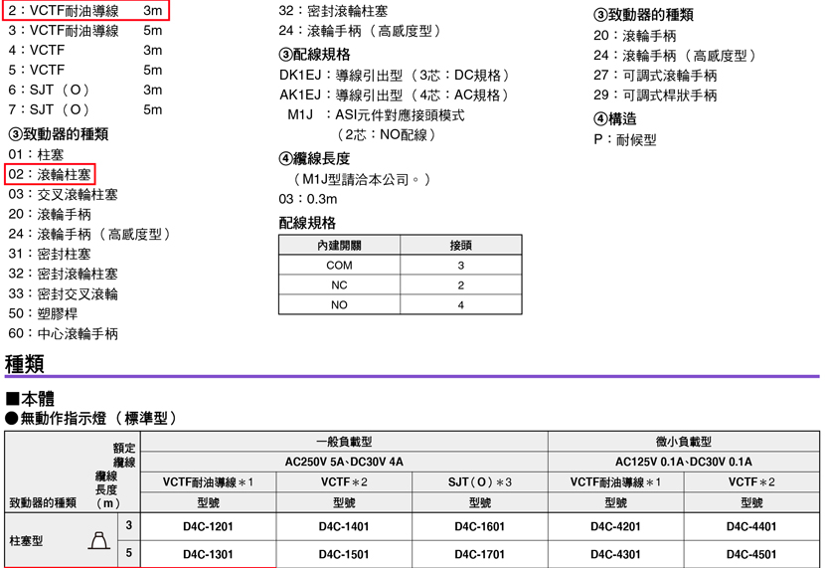Viewport: 825px width, 568px height.
Task: Select 'AK1EJ：導線引出型（4芯：AC規格）' line
Action: coord(395,95)
